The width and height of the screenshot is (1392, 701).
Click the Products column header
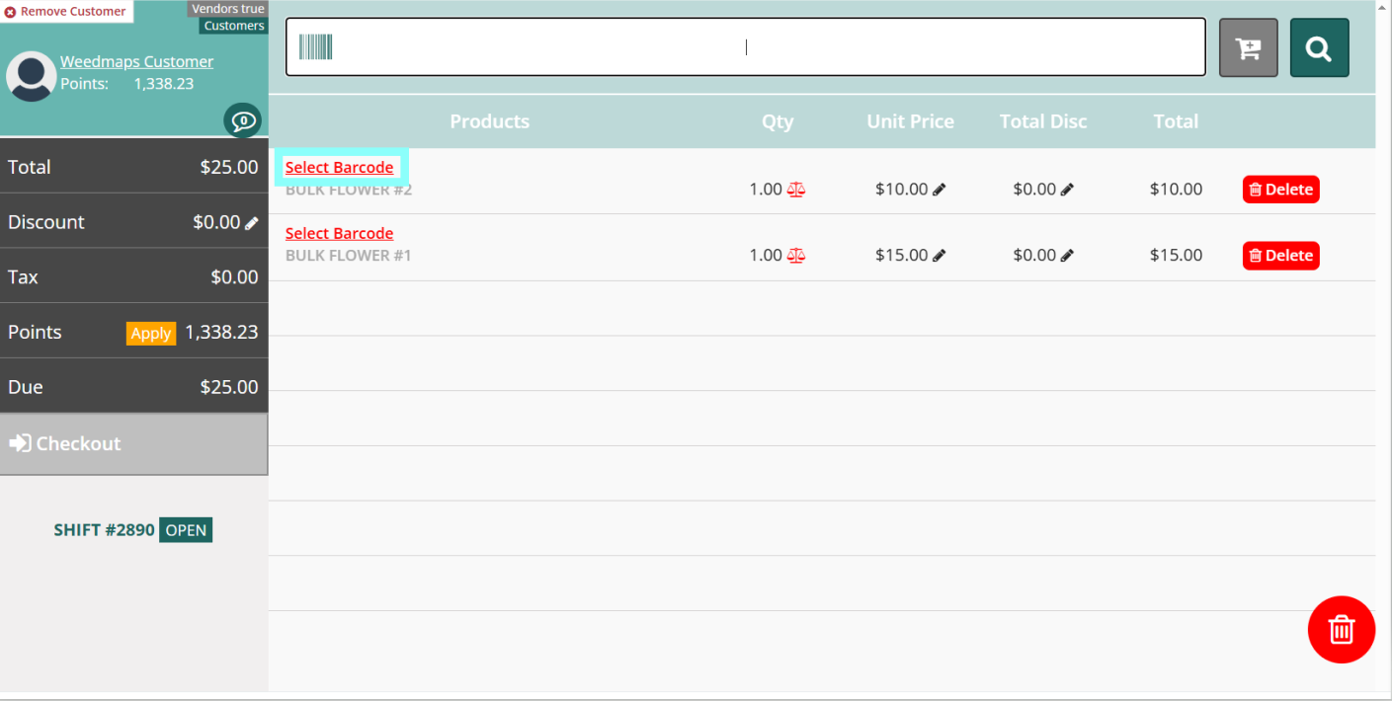click(490, 121)
